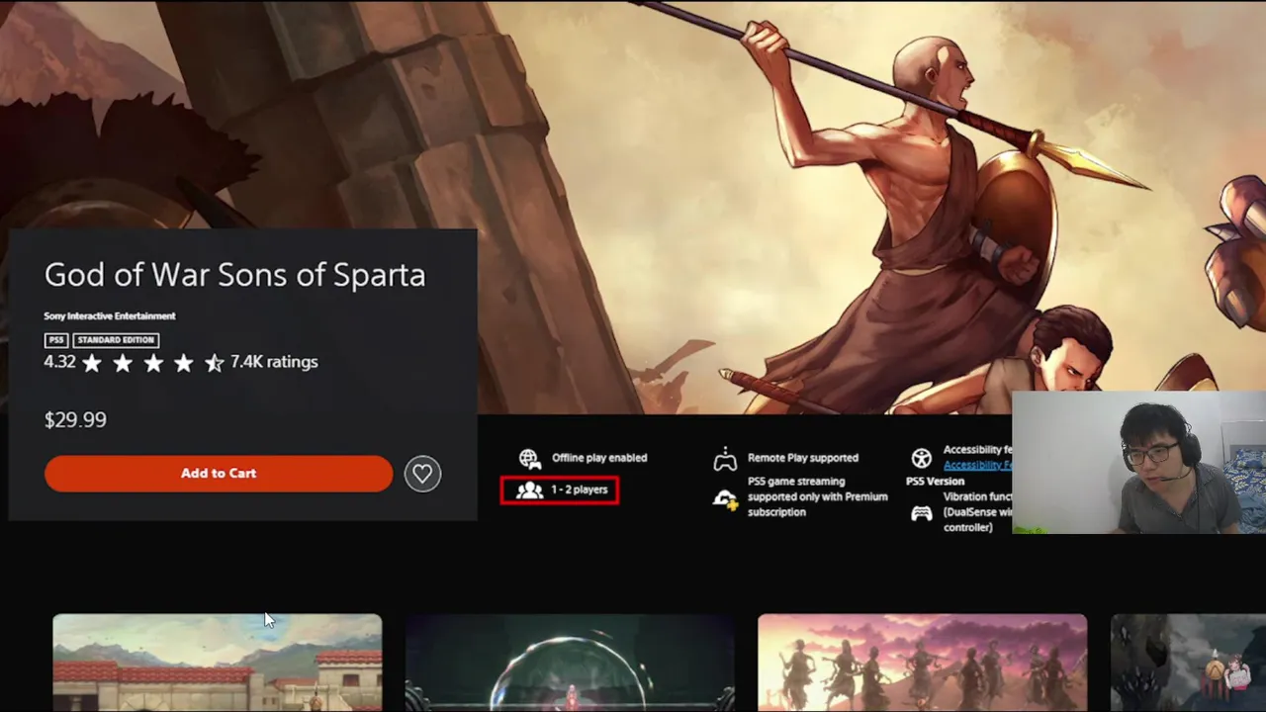Click the 4.32 rating score
The width and height of the screenshot is (1266, 712).
pyautogui.click(x=59, y=362)
